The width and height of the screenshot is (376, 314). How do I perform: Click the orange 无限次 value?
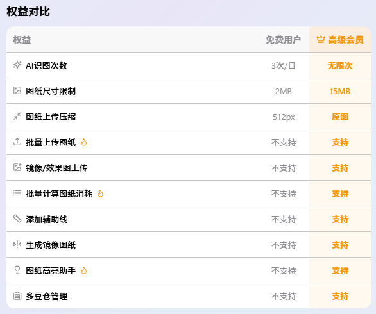(340, 65)
